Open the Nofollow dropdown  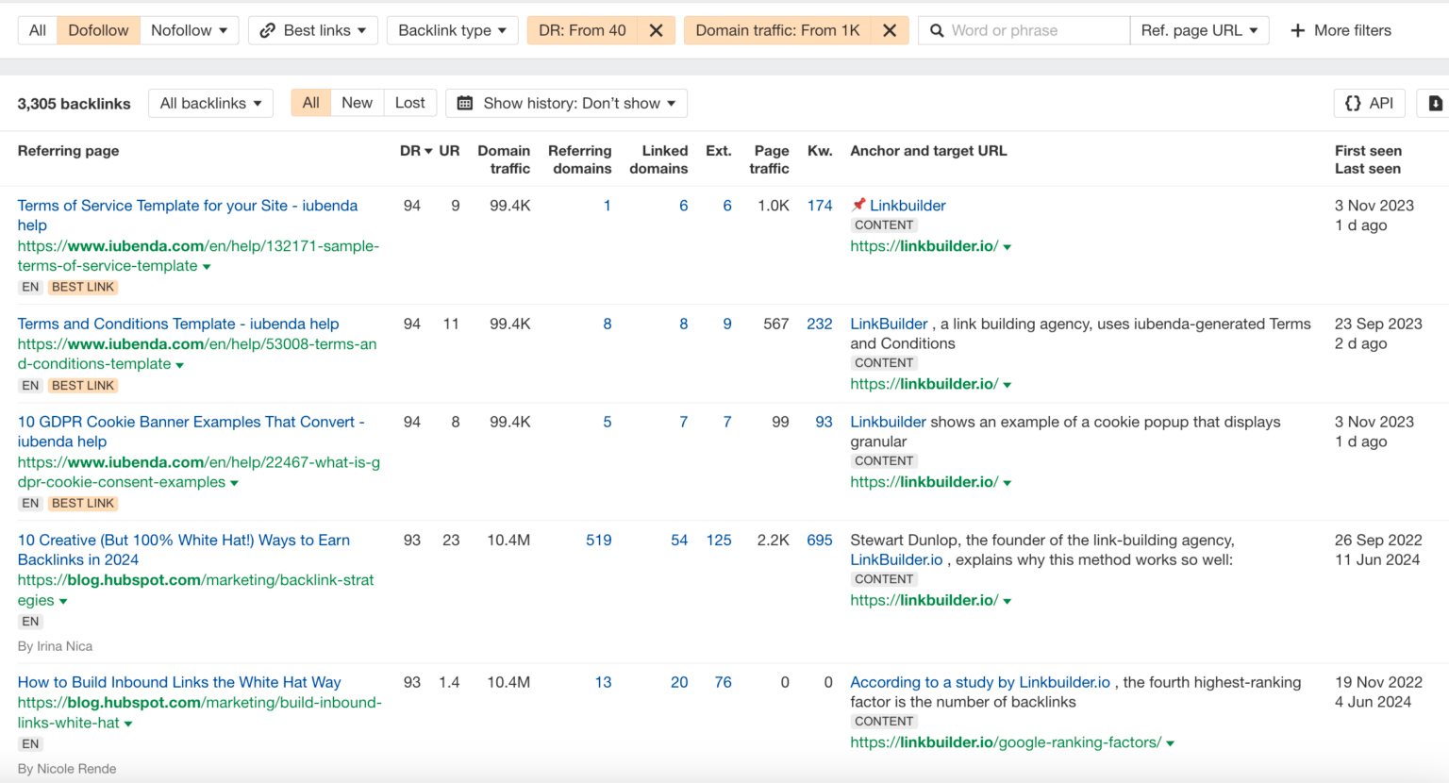(x=189, y=30)
